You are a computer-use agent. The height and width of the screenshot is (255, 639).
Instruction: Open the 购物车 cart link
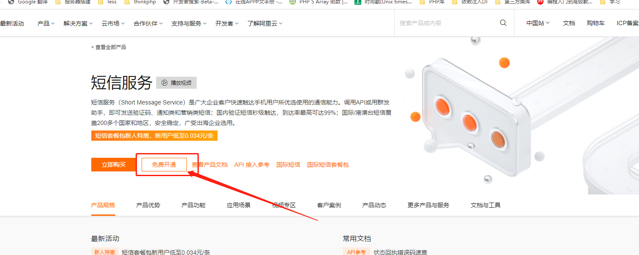595,23
